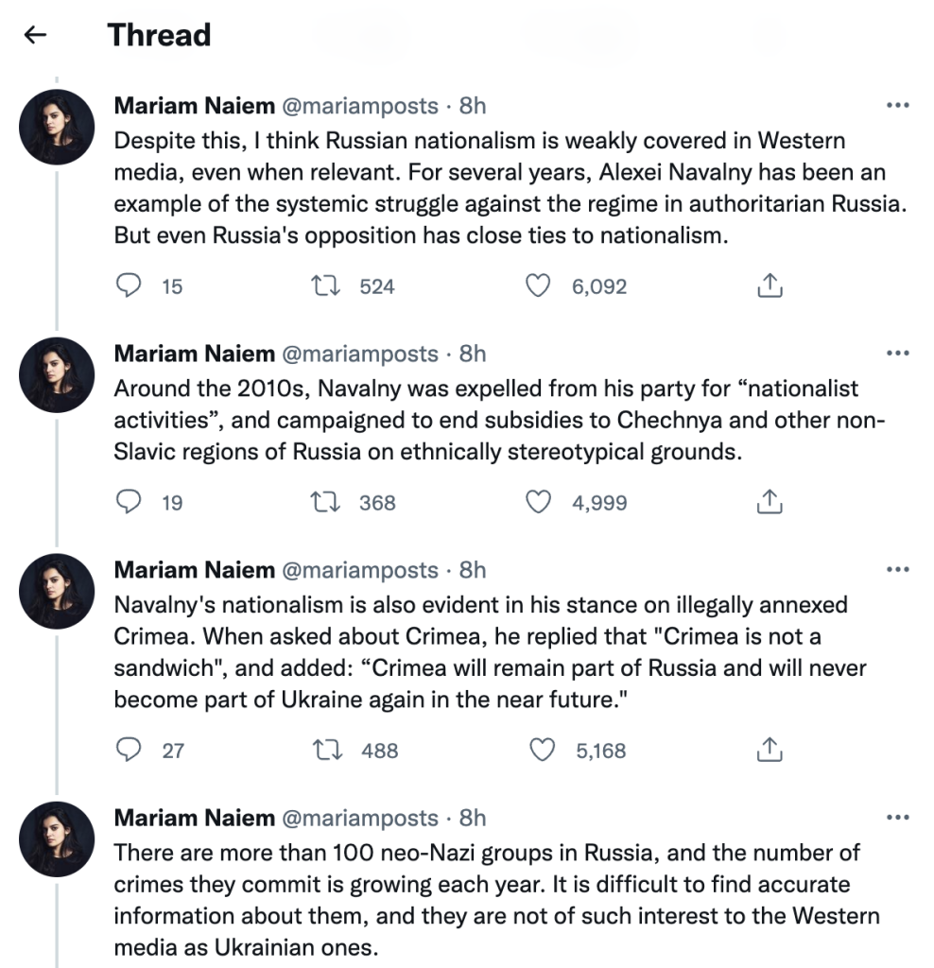
Task: Open more options on Crimea tweet
Action: pos(897,569)
